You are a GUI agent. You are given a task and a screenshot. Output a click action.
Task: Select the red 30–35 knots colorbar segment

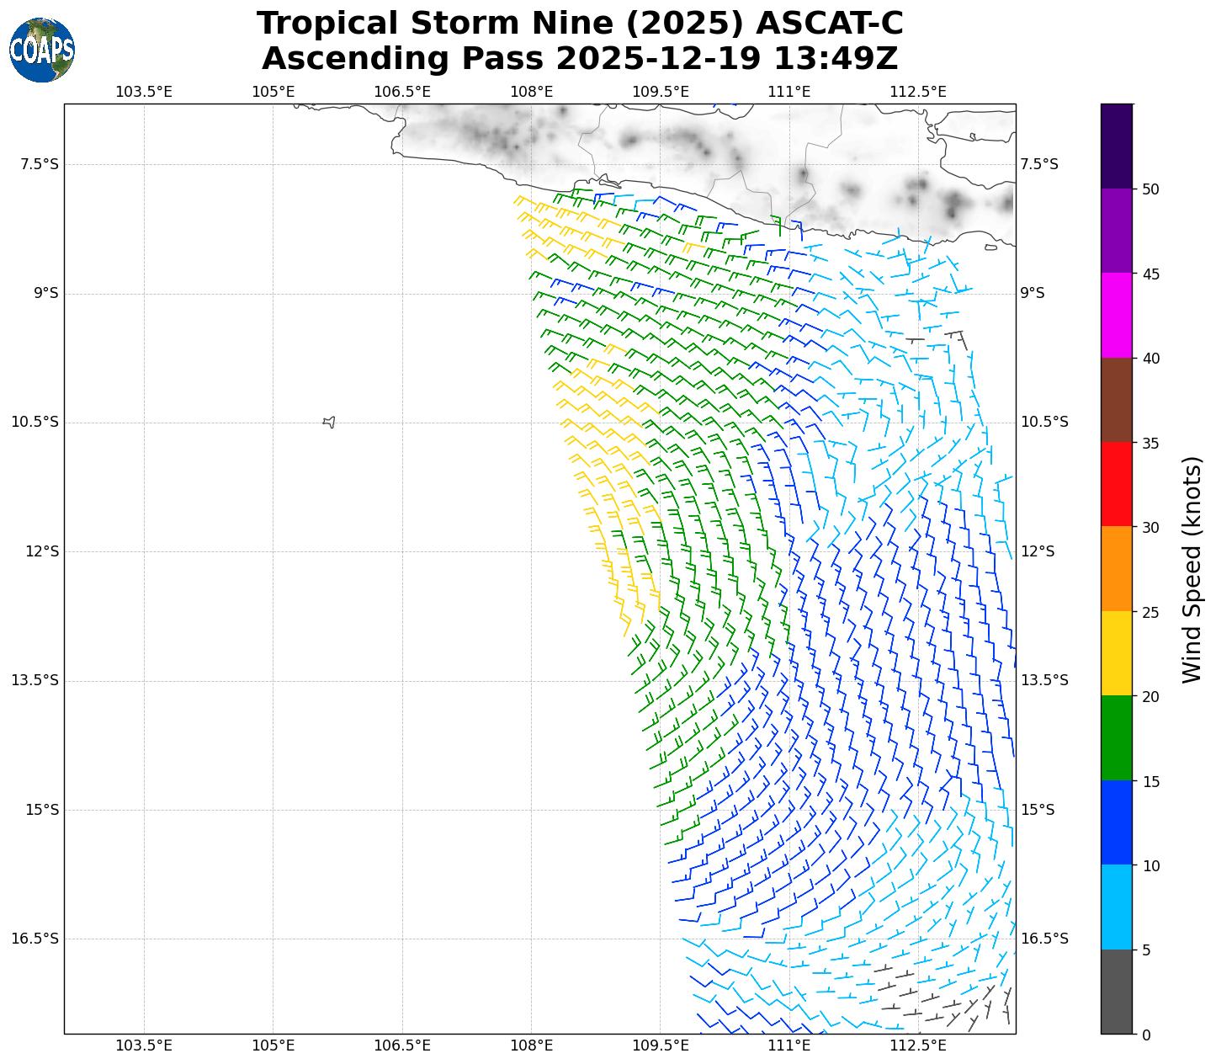(1117, 484)
